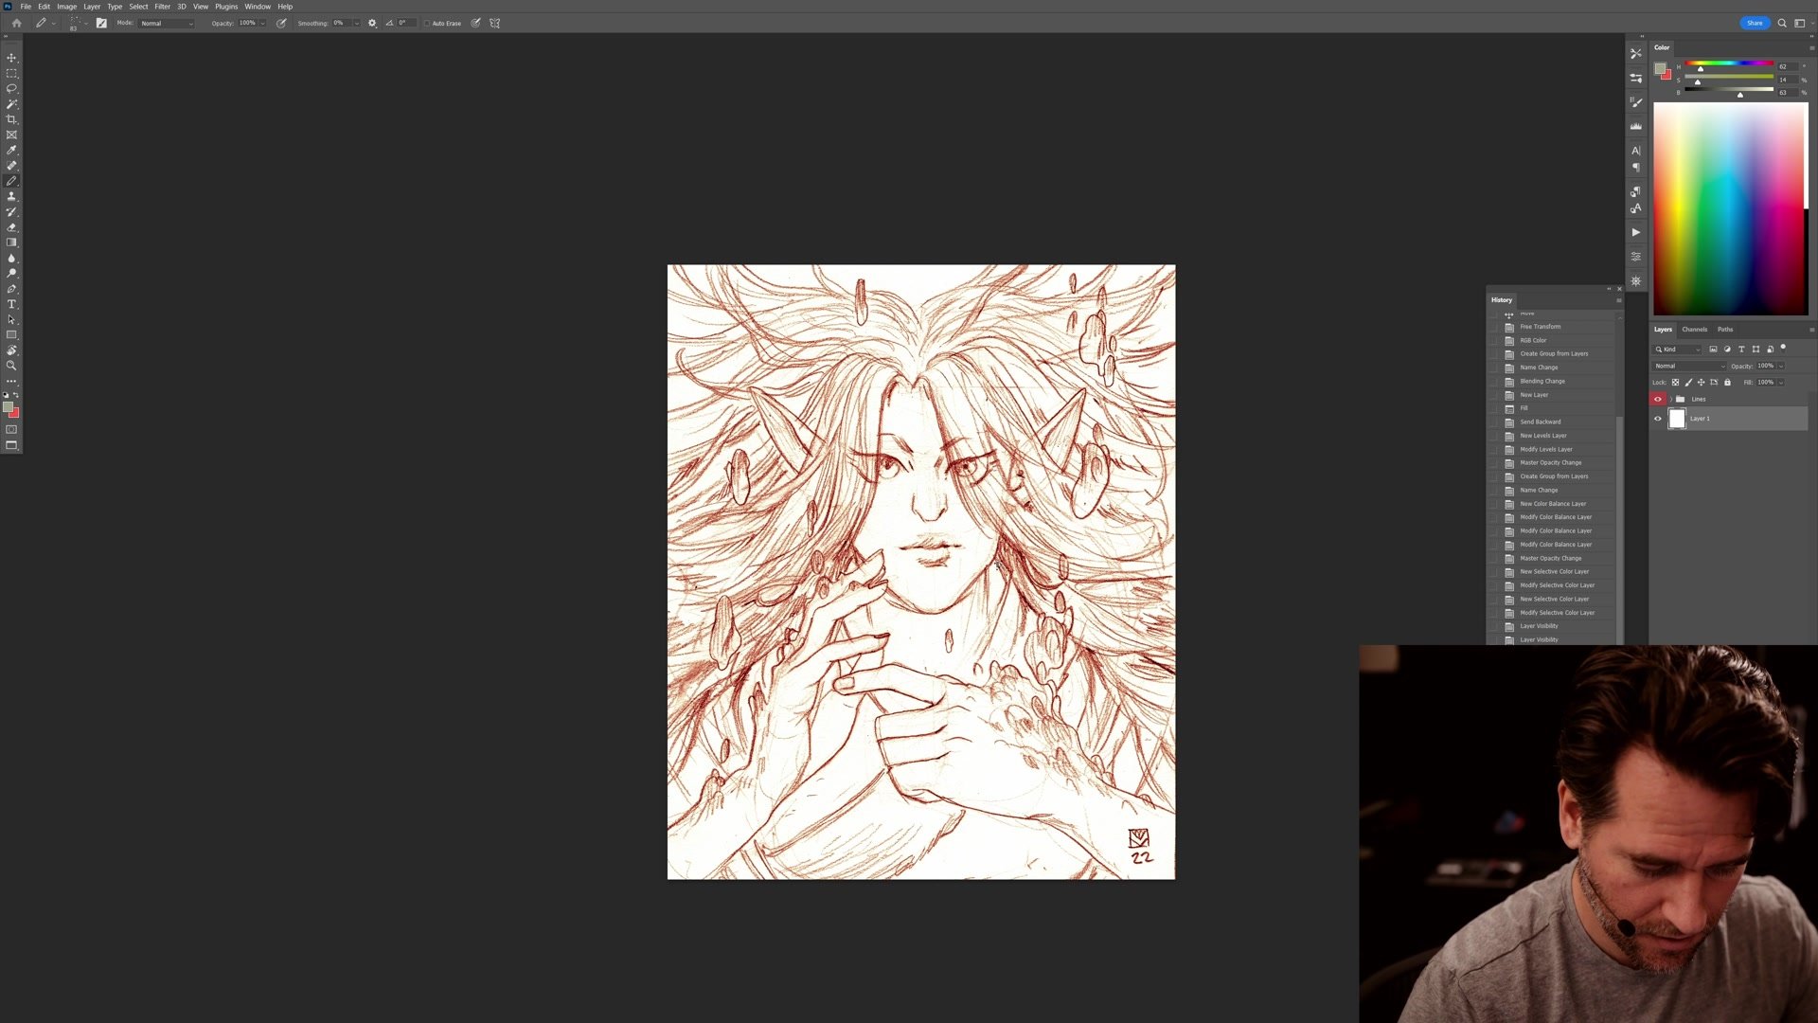Viewport: 1818px width, 1023px height.
Task: Click the lock all layer icon
Action: [1727, 383]
